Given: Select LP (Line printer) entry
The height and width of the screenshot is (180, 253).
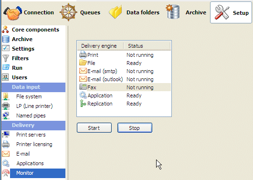Looking at the screenshot, I should (34, 106).
